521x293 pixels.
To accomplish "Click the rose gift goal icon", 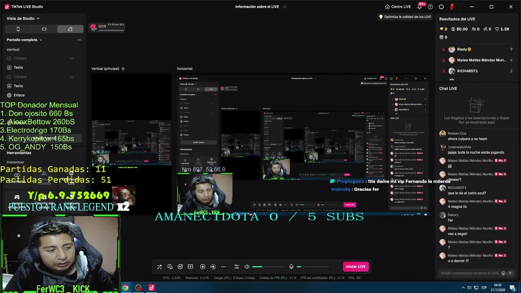I will (93, 27).
